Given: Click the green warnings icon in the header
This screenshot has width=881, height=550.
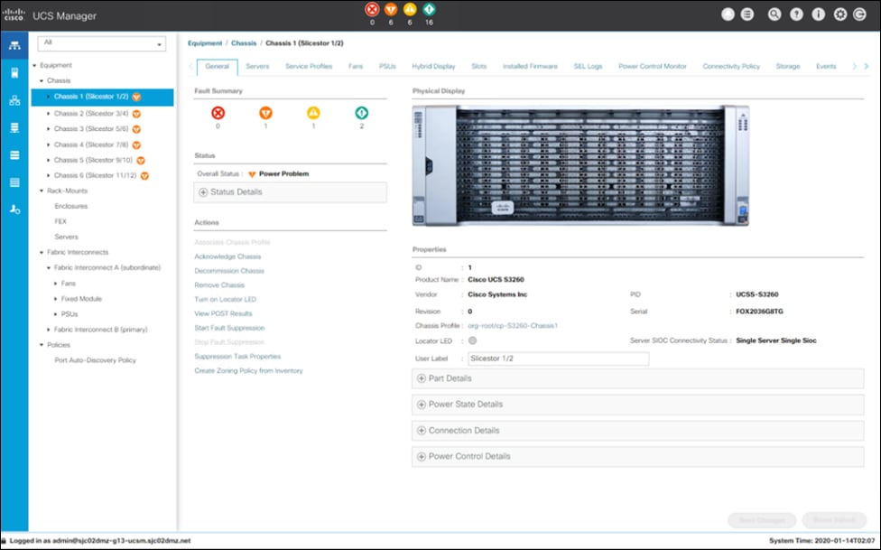Looking at the screenshot, I should pos(430,10).
